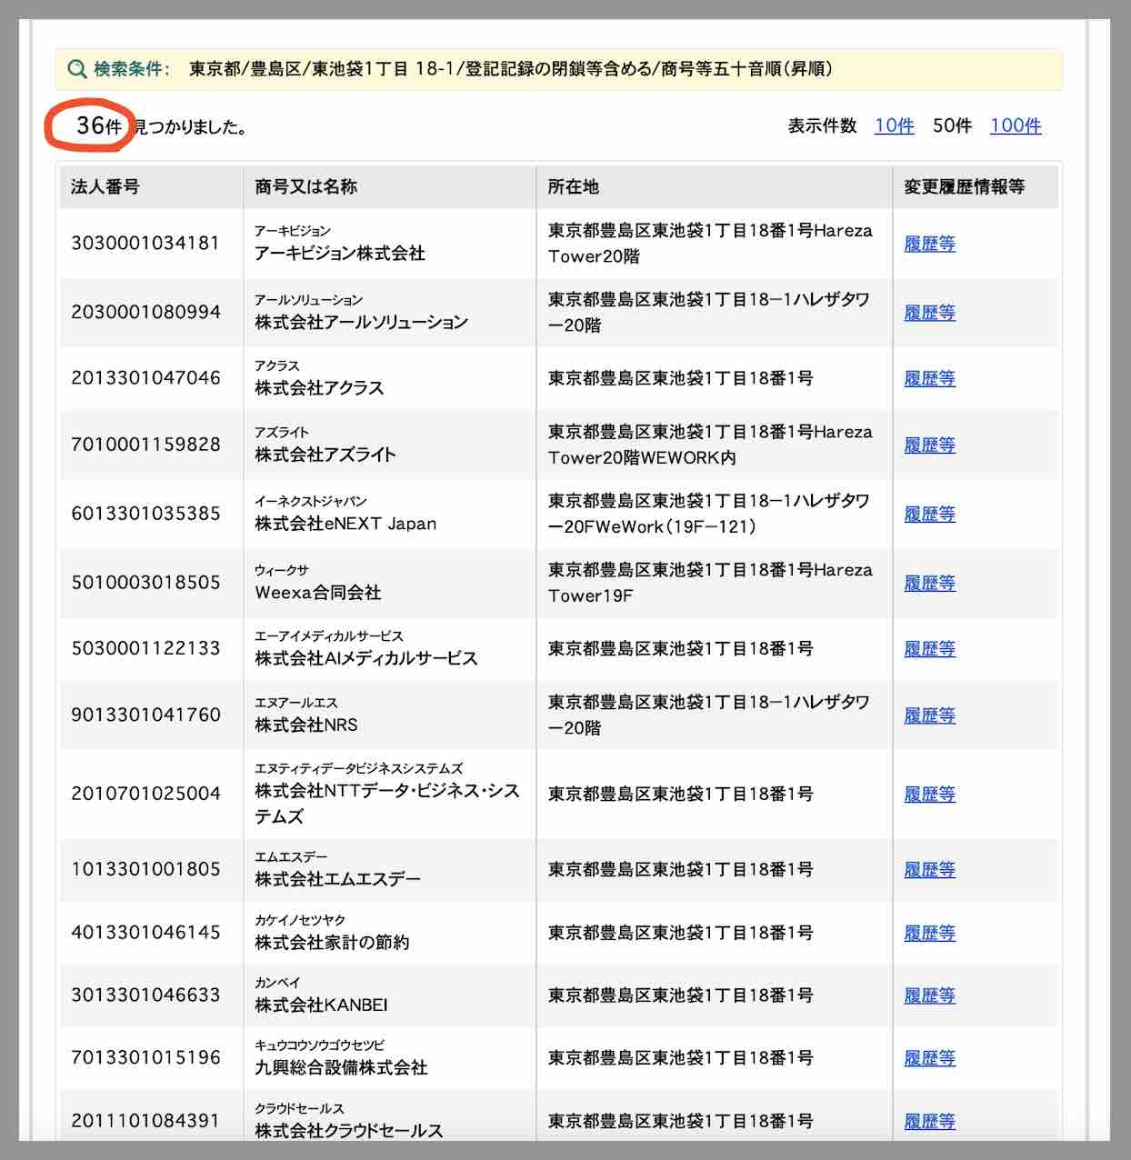Click the magnifier icon beside 検索条件
Viewport: 1131px width, 1160px height.
click(78, 69)
